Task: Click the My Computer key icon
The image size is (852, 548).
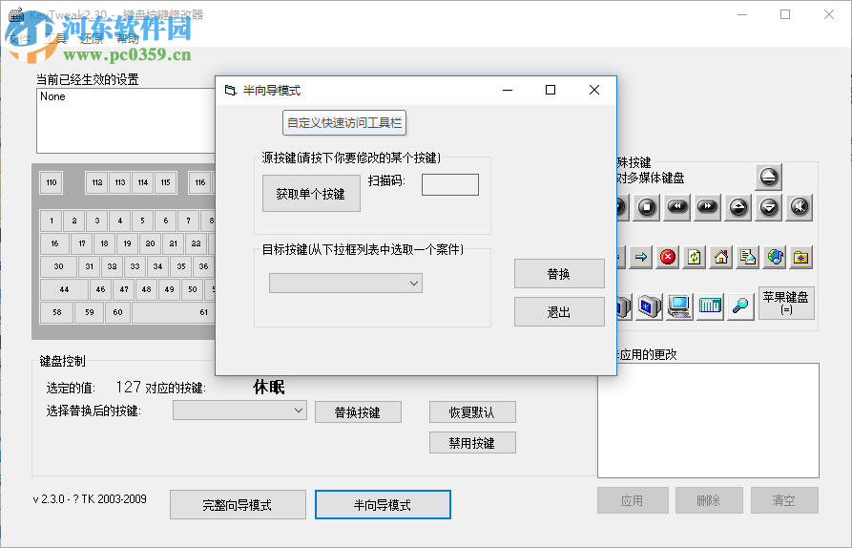Action: tap(679, 306)
